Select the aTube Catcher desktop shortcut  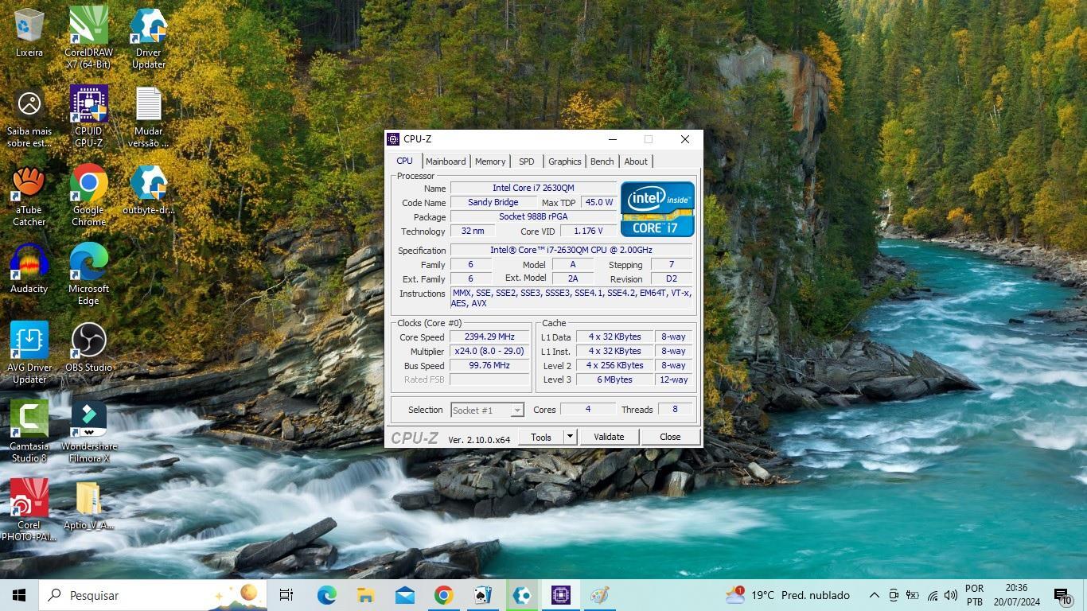coord(29,196)
